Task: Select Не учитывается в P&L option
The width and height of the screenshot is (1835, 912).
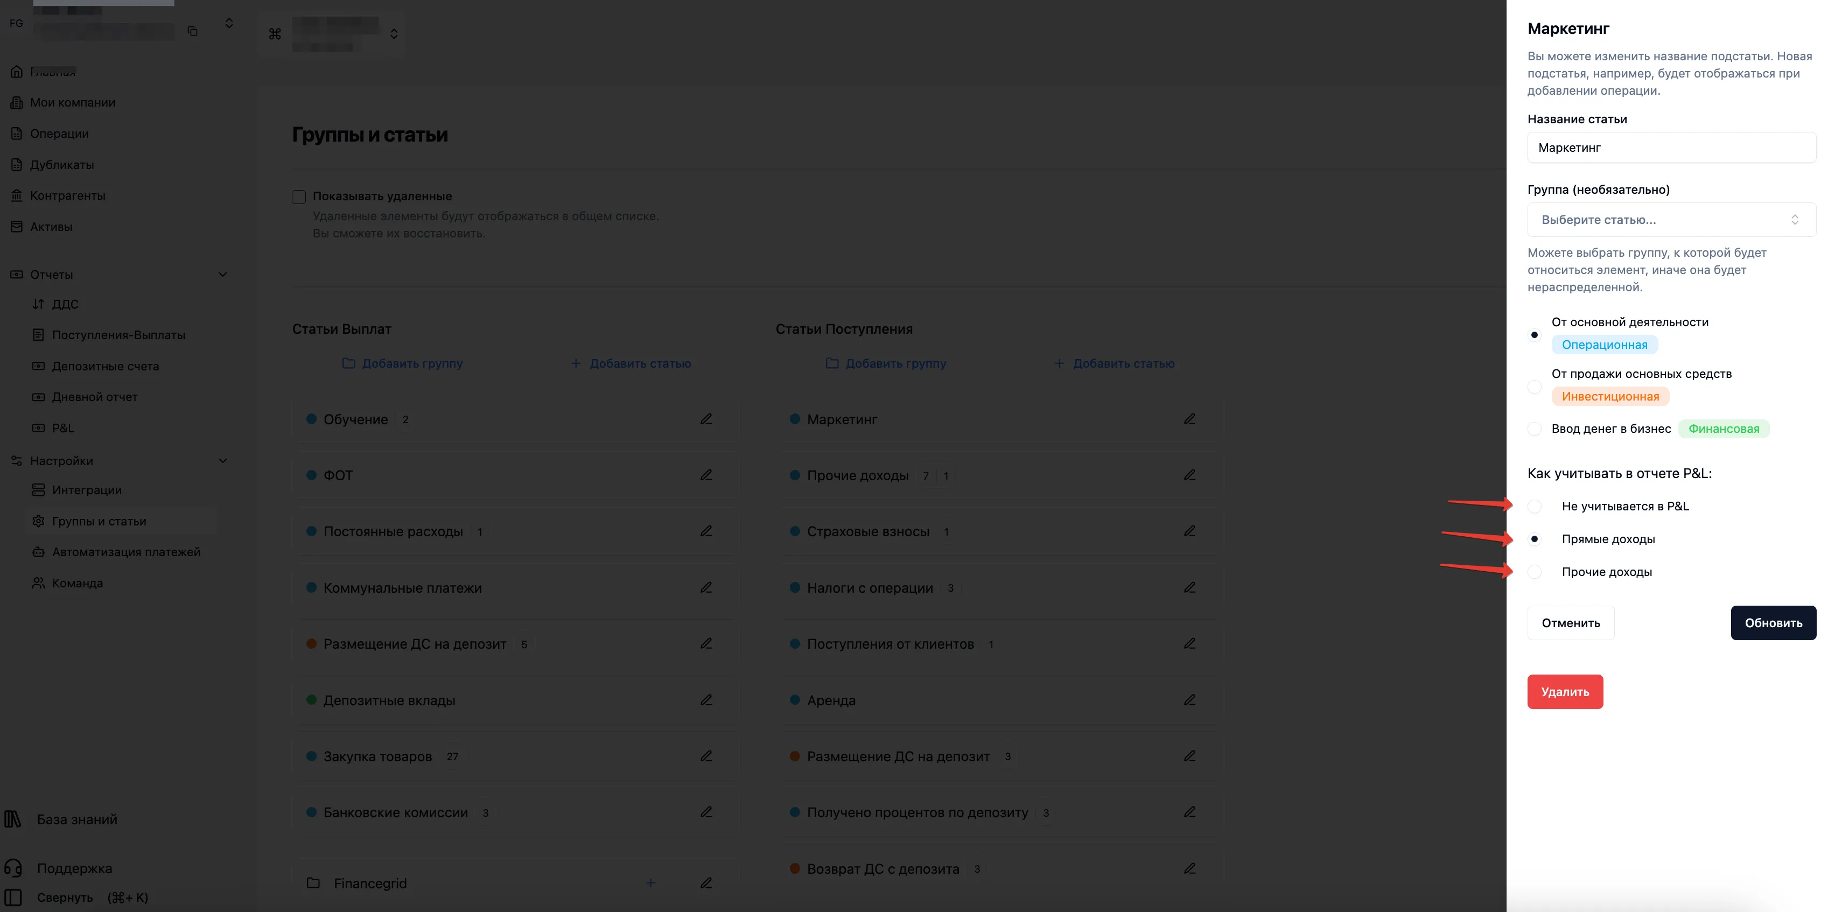Action: pyautogui.click(x=1535, y=506)
